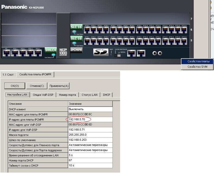Click EXTN 4 port on DHLC4 card

coord(38,53)
